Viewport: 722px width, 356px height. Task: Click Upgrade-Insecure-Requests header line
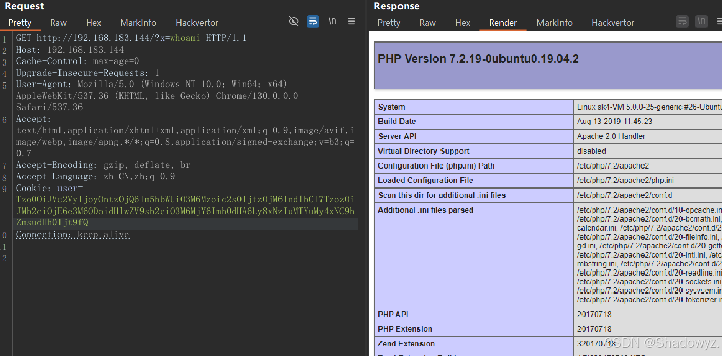[x=88, y=73]
